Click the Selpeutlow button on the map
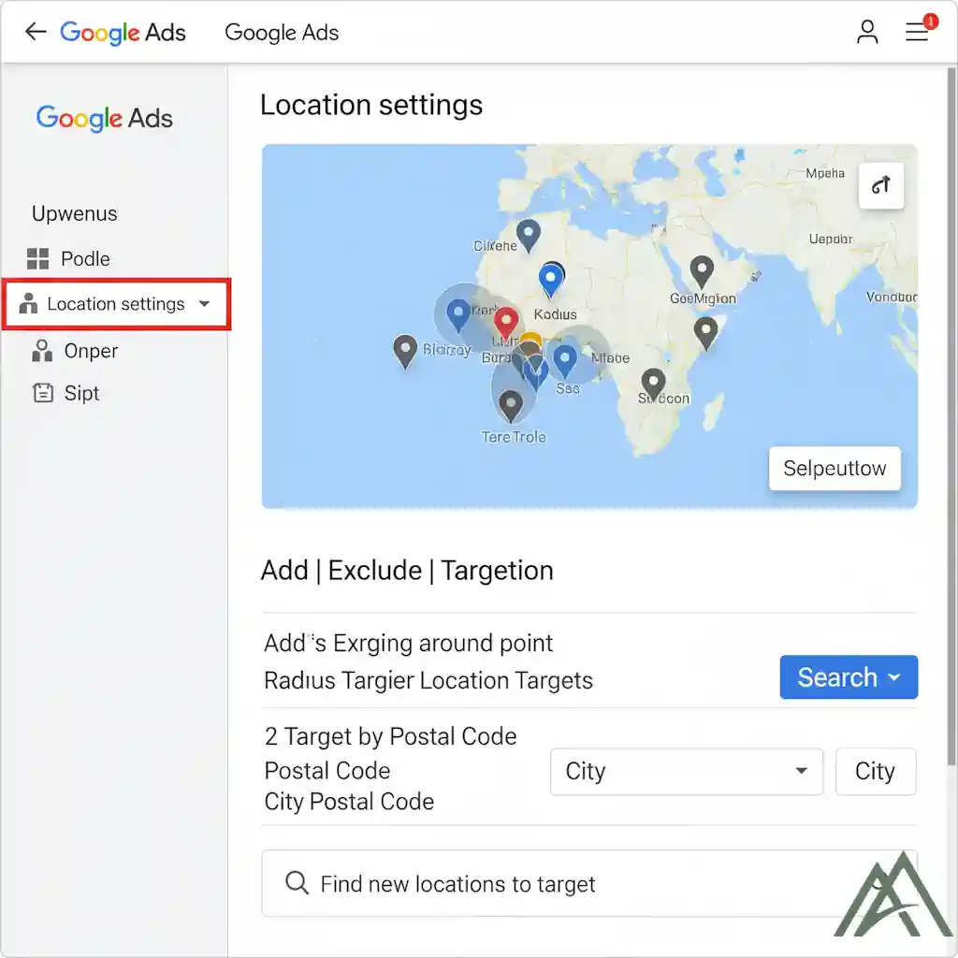 (x=834, y=469)
